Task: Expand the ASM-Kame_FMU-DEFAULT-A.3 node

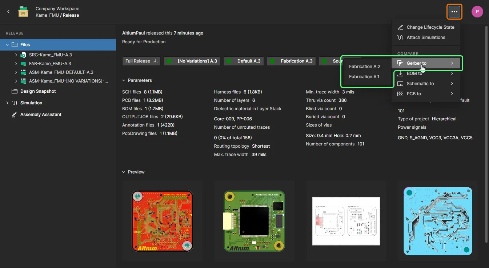Action: [x=16, y=72]
